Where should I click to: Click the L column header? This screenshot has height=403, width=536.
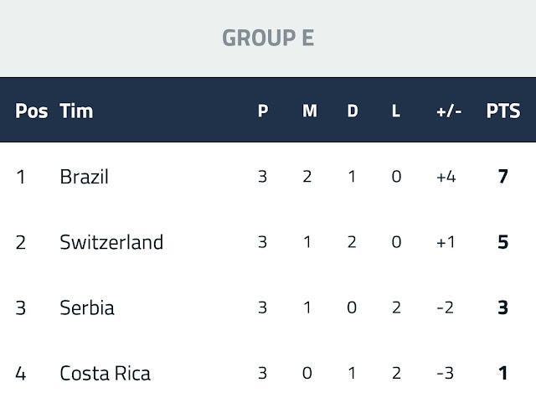tap(396, 111)
